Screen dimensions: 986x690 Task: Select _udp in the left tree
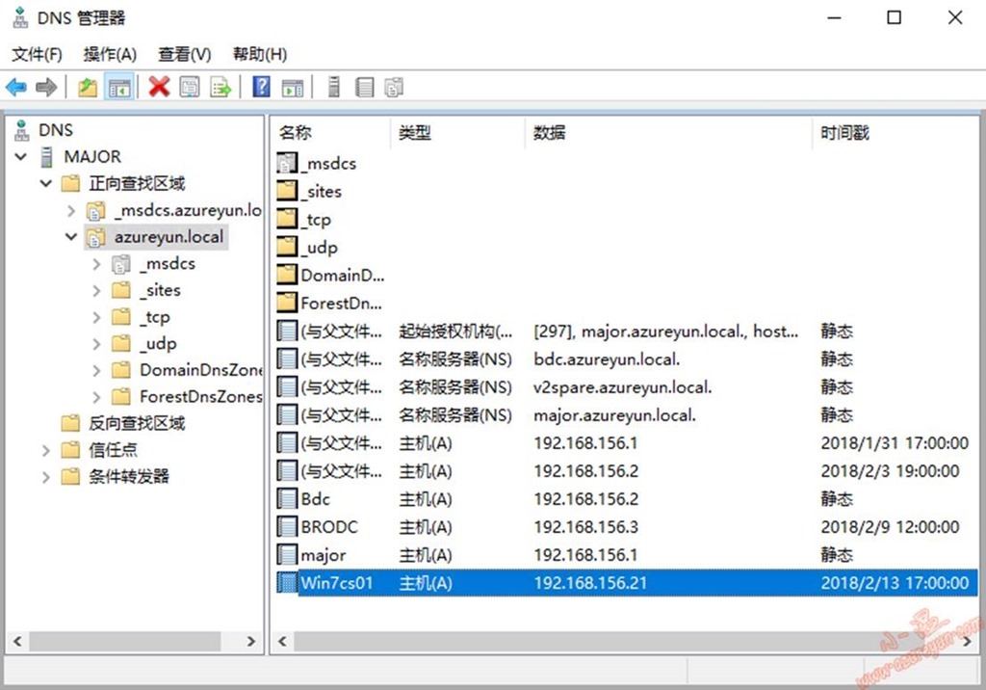pyautogui.click(x=158, y=344)
